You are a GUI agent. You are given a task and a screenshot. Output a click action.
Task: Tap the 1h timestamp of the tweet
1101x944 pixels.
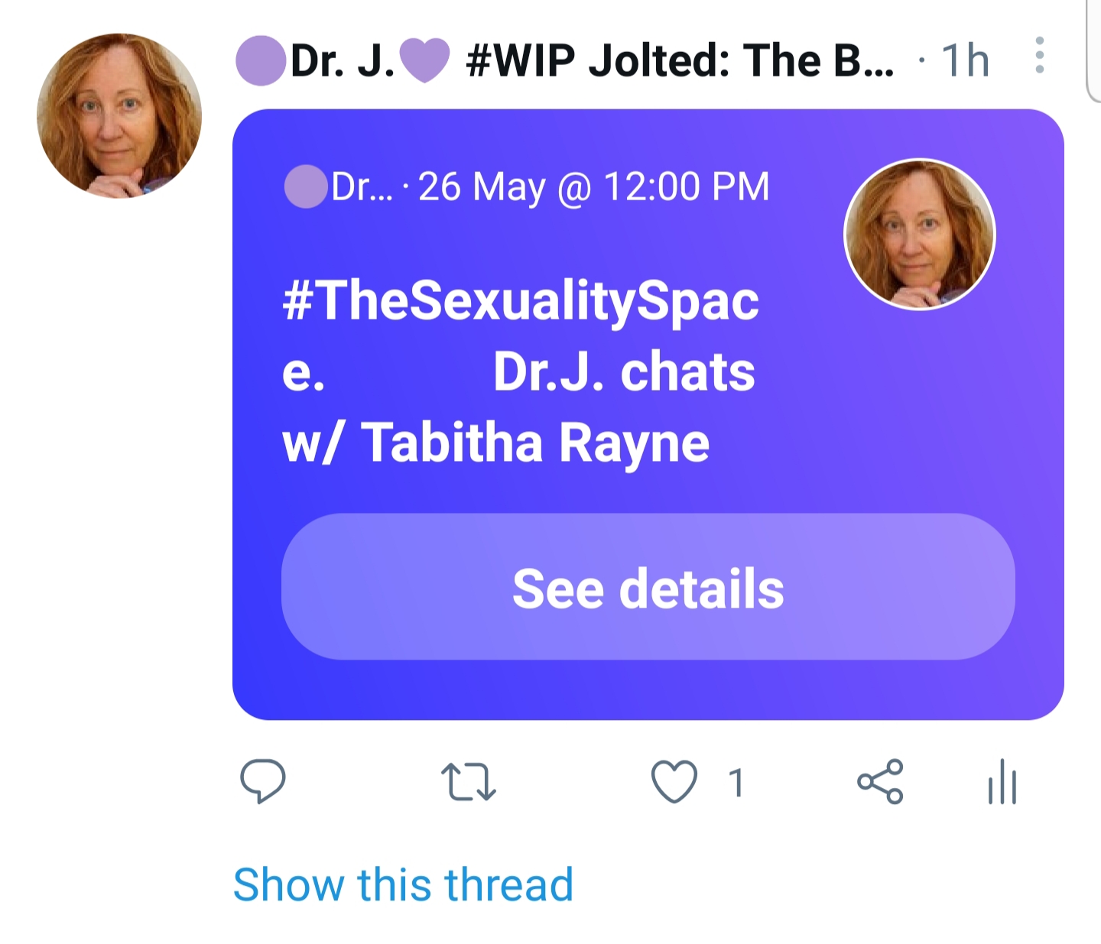(x=965, y=60)
